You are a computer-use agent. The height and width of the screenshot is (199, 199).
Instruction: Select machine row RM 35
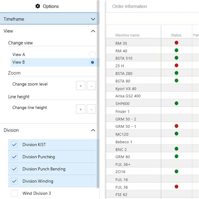(x=153, y=42)
